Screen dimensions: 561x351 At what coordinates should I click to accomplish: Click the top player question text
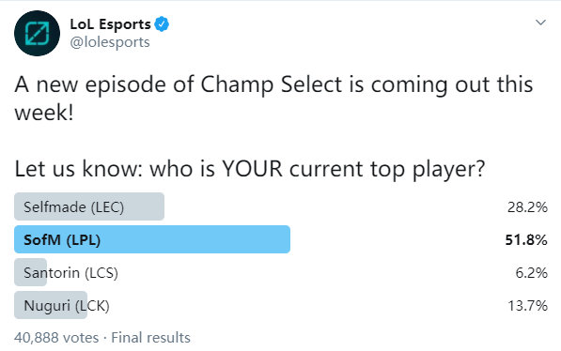coord(250,169)
